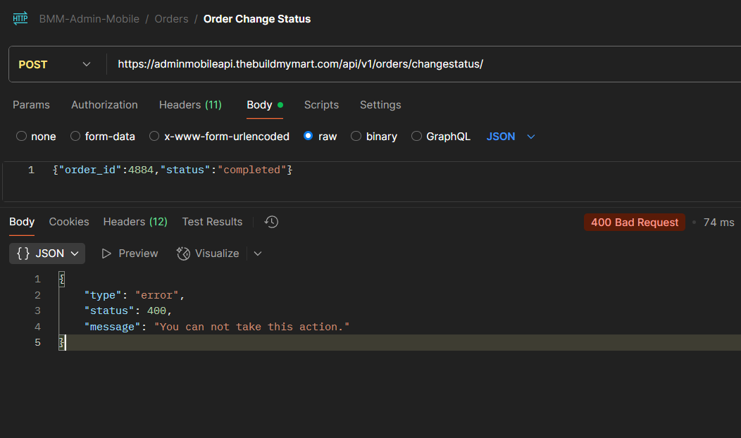This screenshot has height=438, width=741.
Task: Select the GraphQL body option
Action: tap(416, 136)
